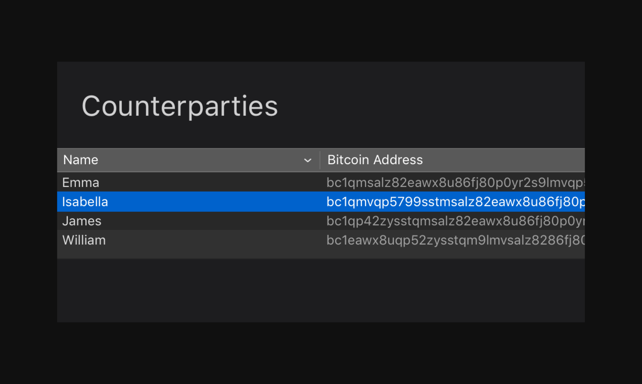Screen dimensions: 642x384
Task: Select the William counterparty name
Action: tap(84, 240)
